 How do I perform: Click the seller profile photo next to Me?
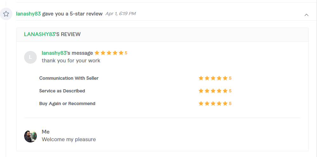[30, 136]
